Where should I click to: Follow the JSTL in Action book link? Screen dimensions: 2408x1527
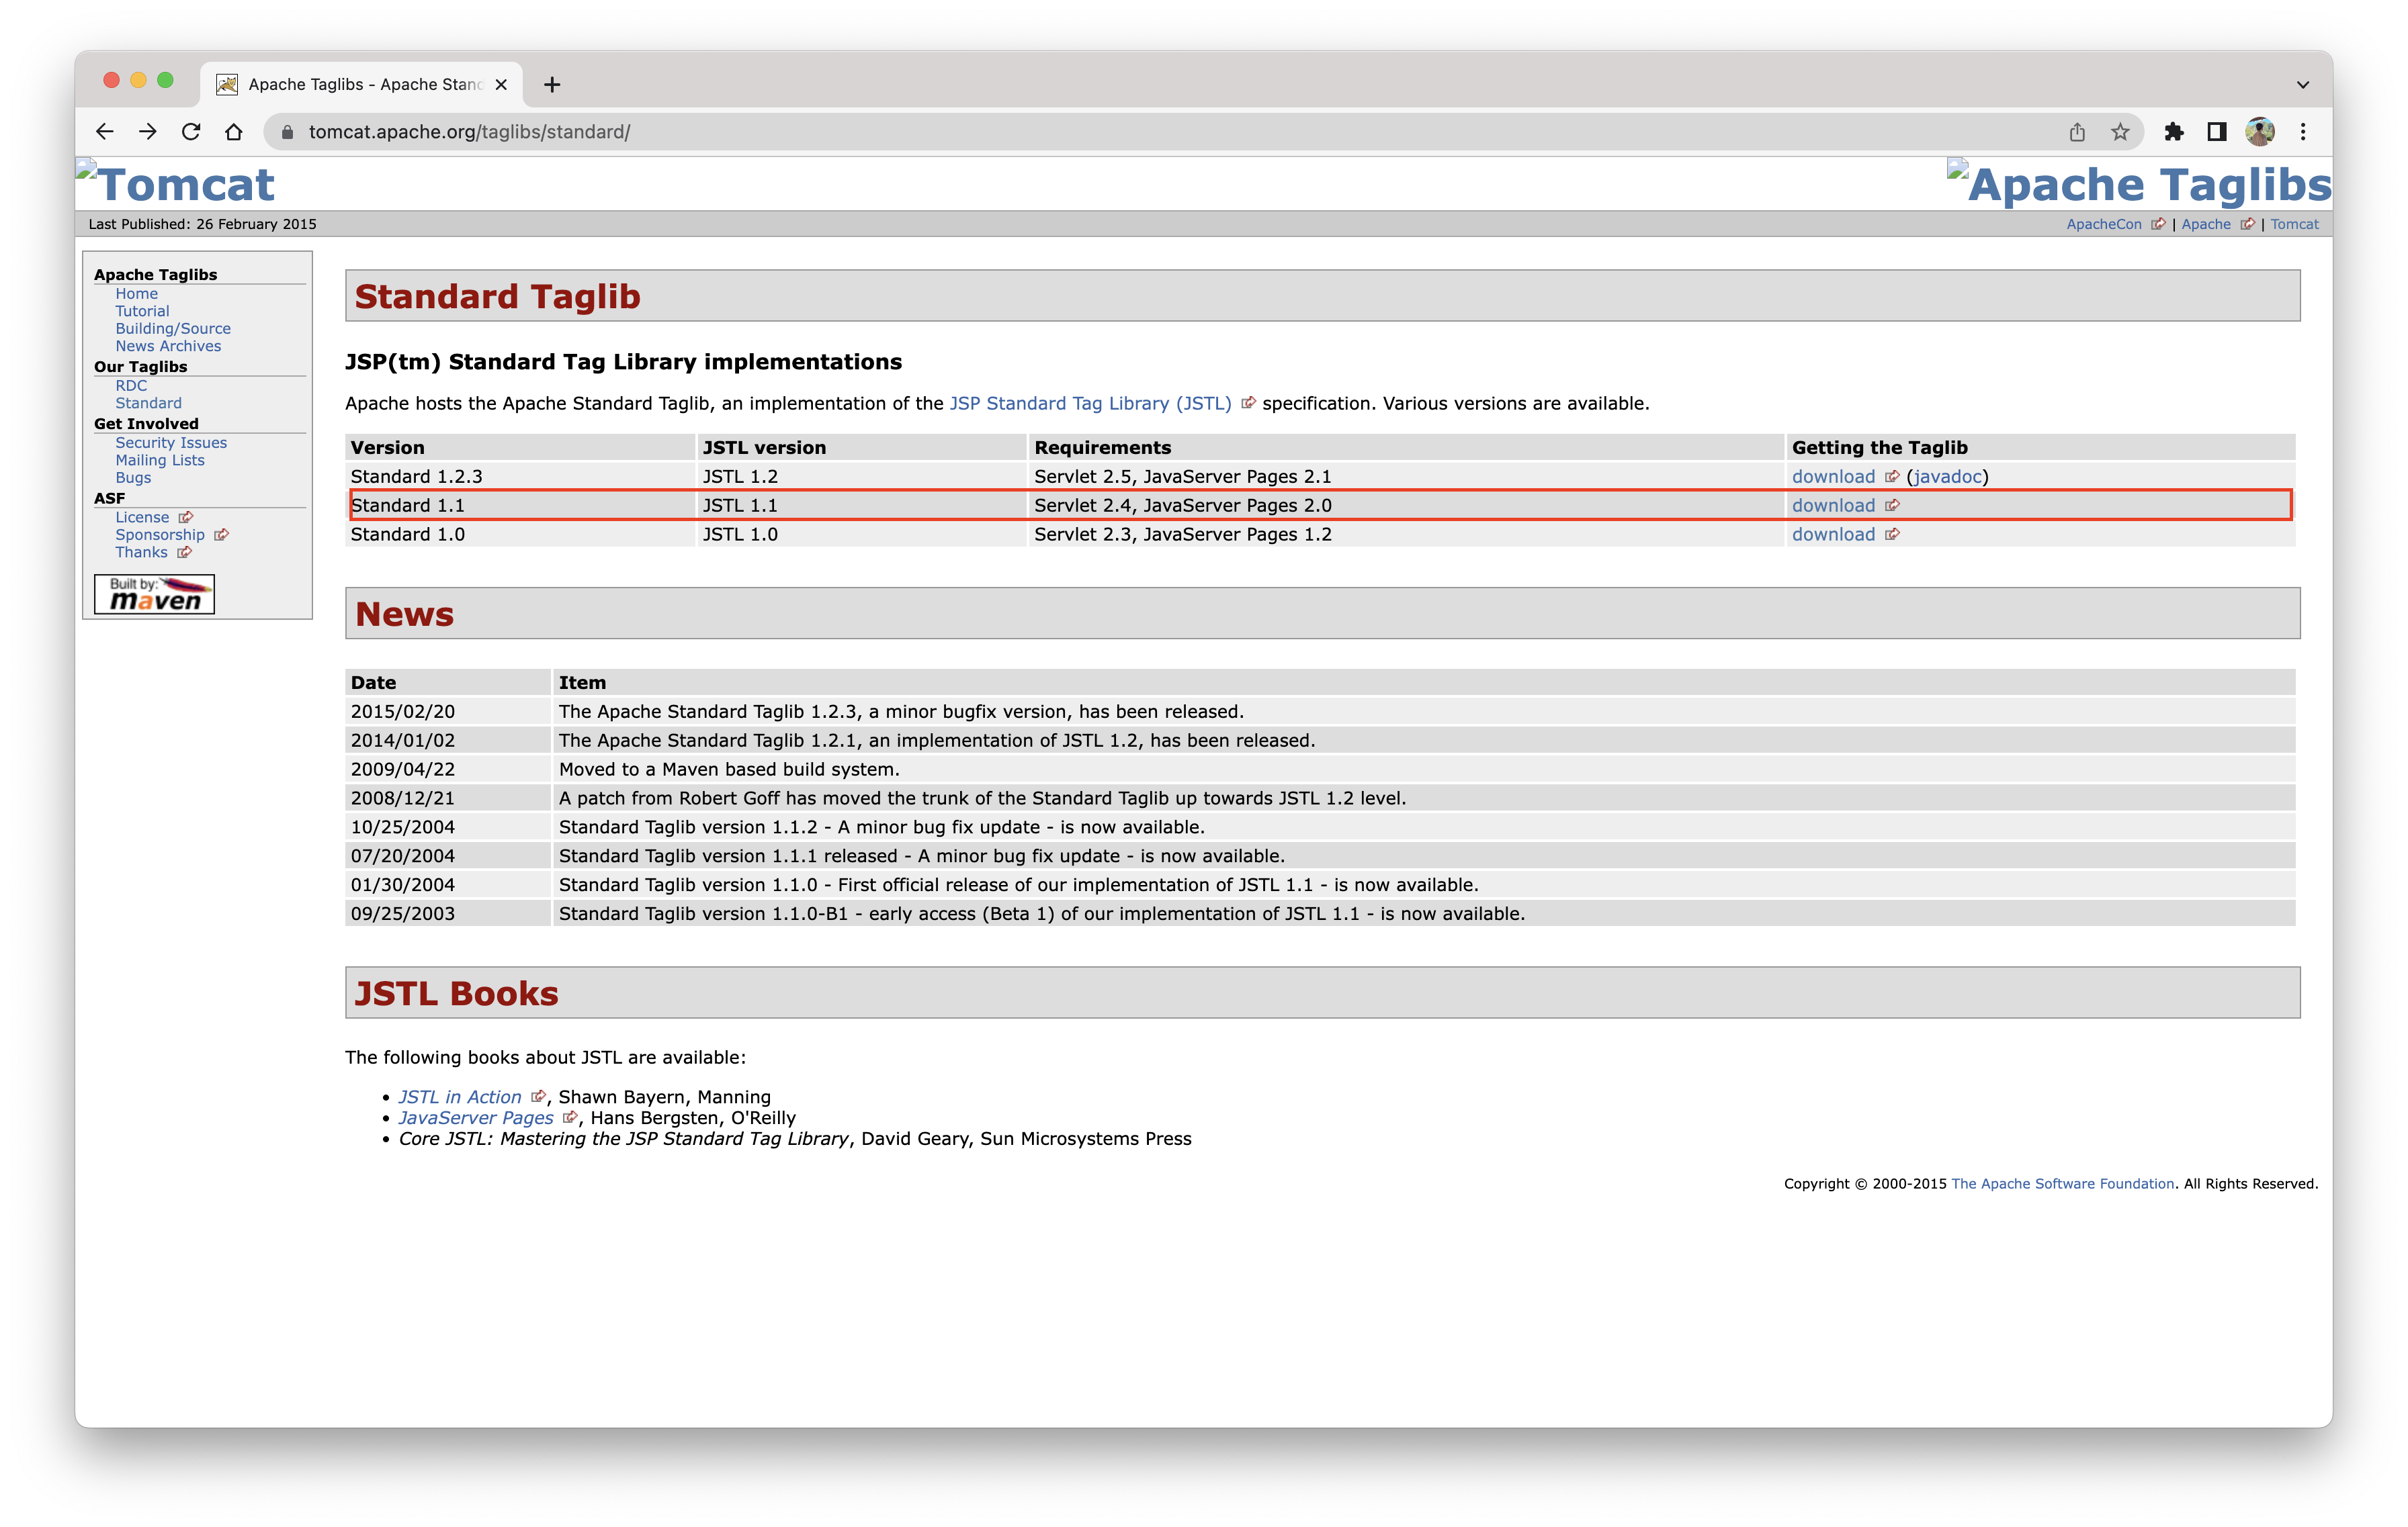460,1097
